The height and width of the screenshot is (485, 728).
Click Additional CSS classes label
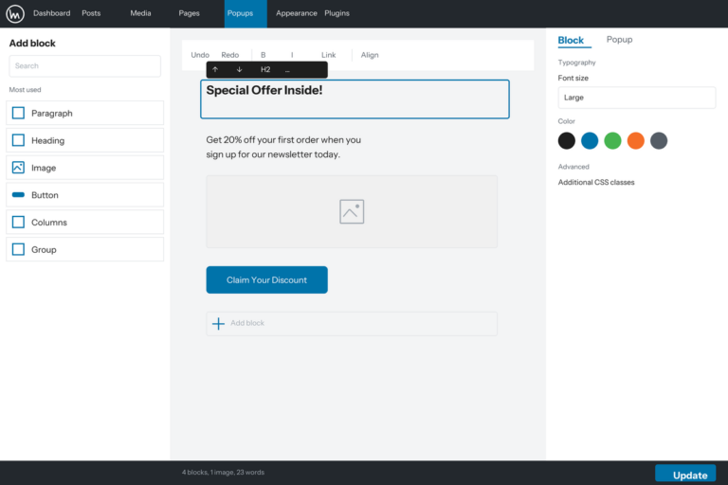point(596,183)
